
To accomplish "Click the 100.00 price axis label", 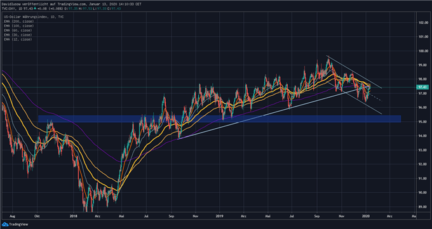I will (424, 51).
